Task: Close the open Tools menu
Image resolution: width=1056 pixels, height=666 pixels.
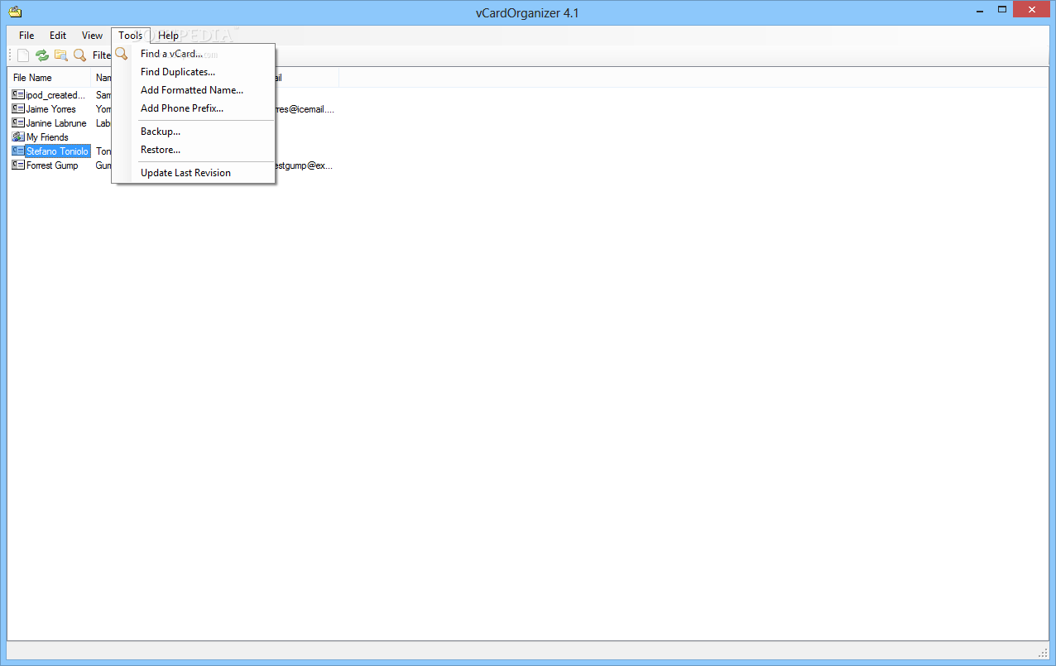Action: [130, 36]
